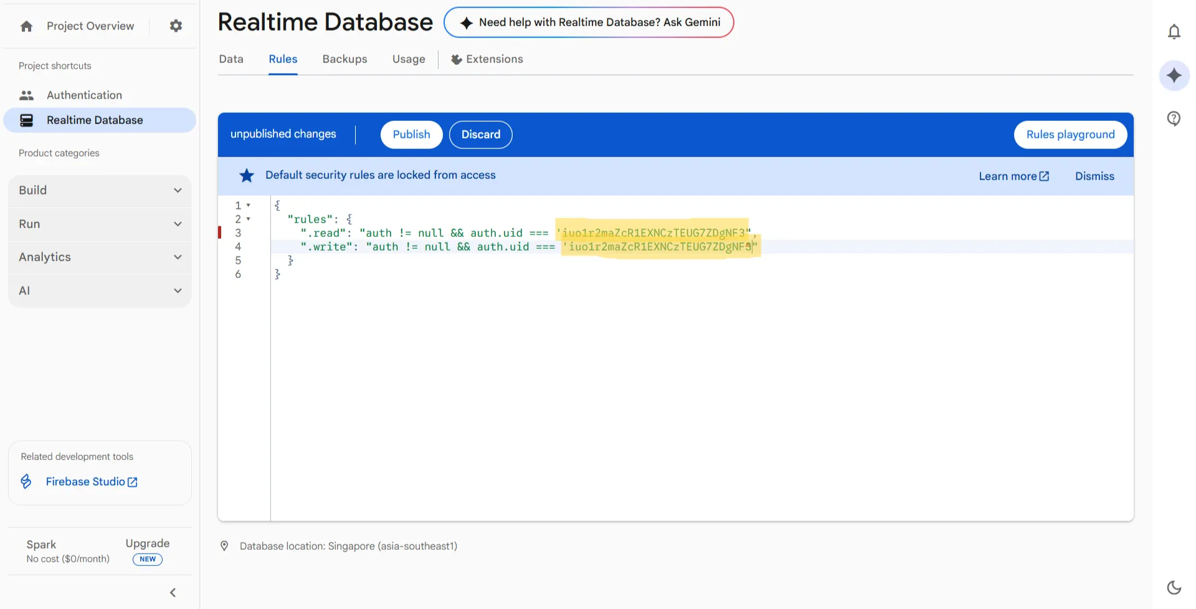Image resolution: width=1196 pixels, height=609 pixels.
Task: Click line number 5 in the gutter
Action: [x=238, y=261]
